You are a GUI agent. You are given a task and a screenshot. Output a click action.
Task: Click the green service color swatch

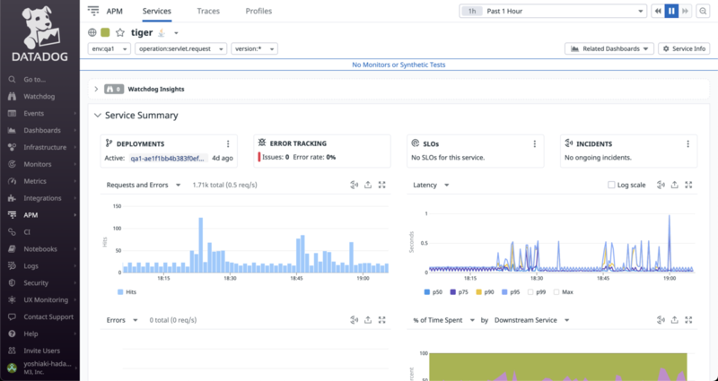coord(105,32)
